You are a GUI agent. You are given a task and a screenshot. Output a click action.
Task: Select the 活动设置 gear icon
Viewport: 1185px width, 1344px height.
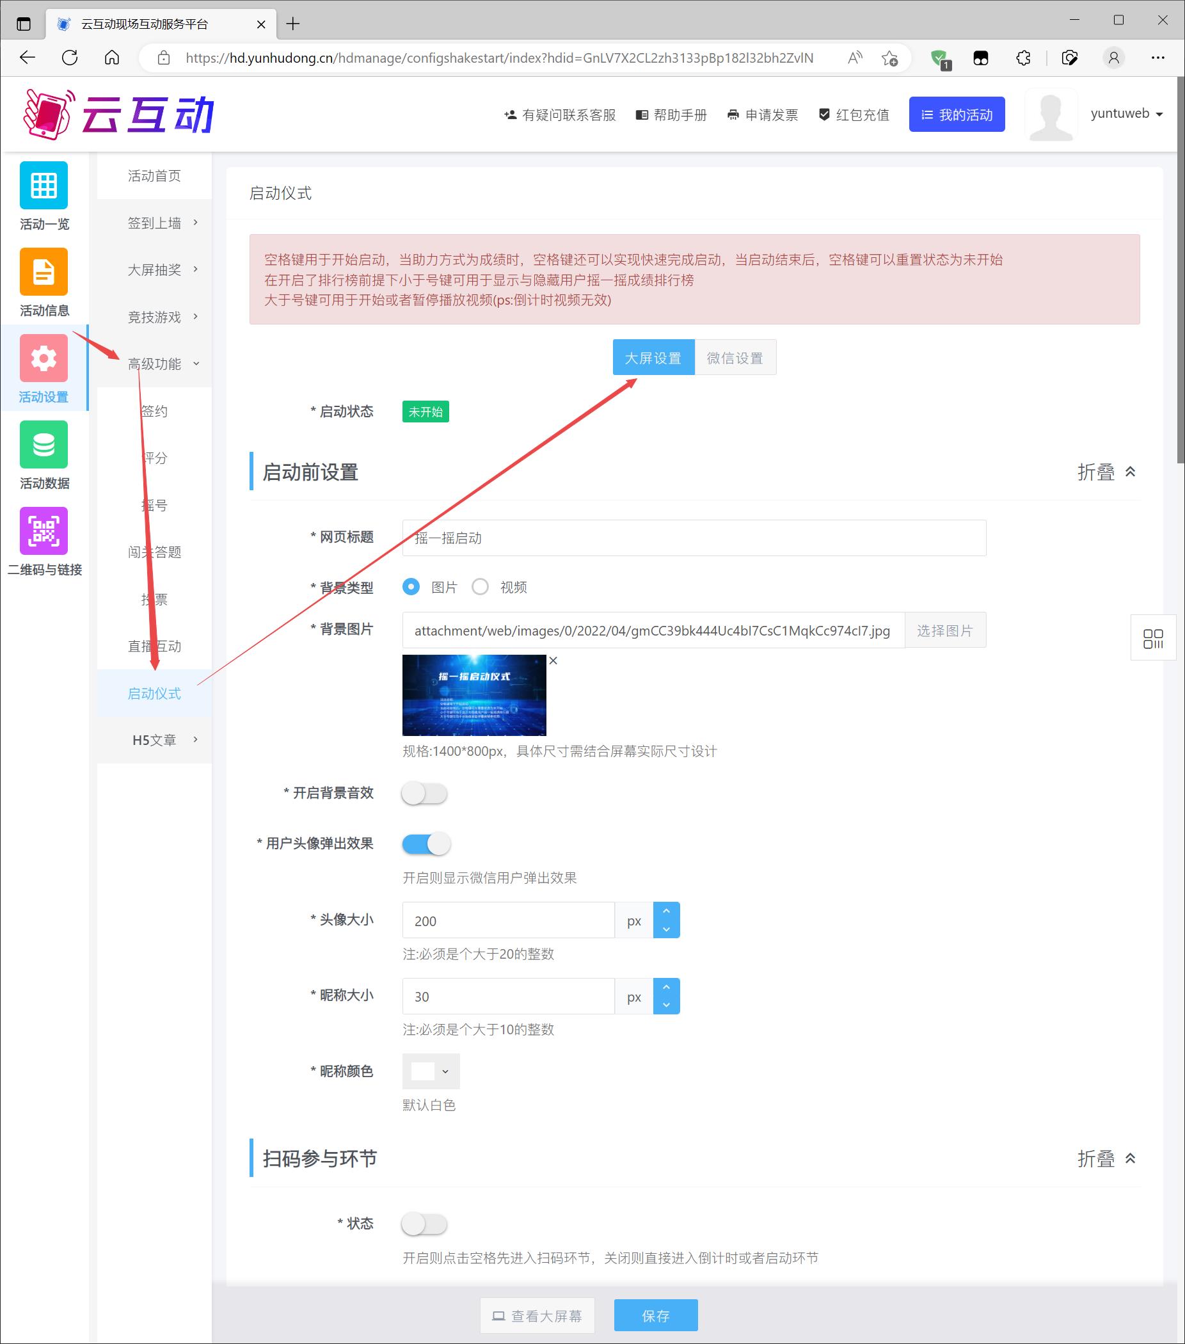click(44, 358)
